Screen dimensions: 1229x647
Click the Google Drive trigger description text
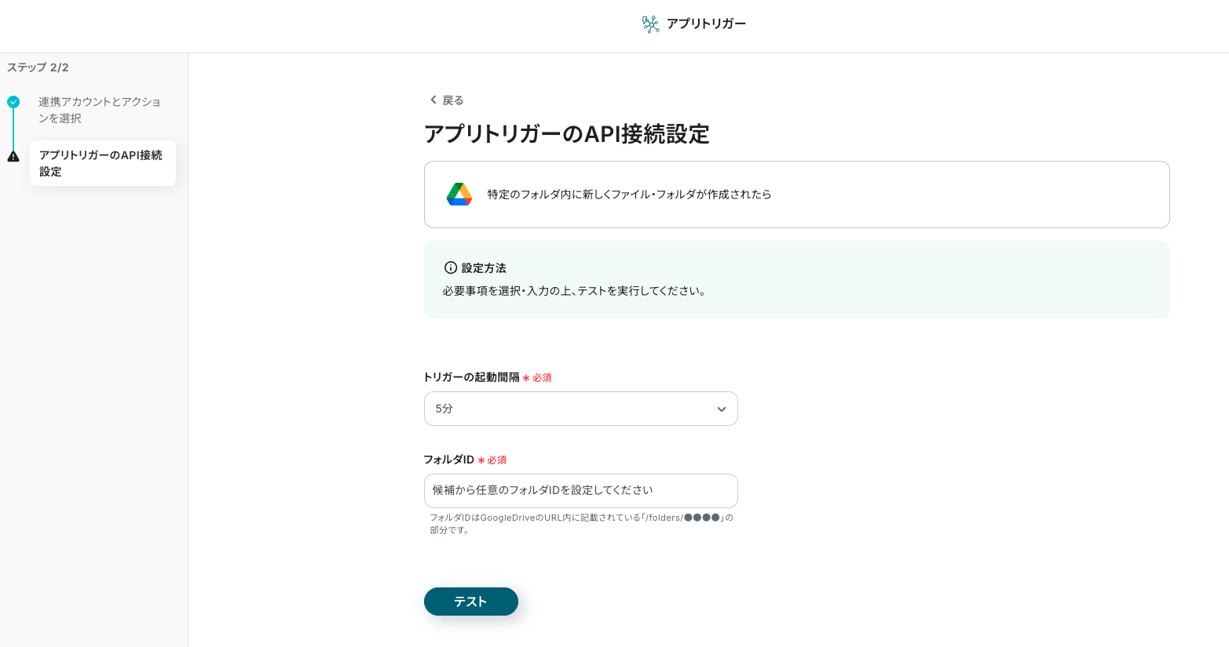tap(629, 194)
